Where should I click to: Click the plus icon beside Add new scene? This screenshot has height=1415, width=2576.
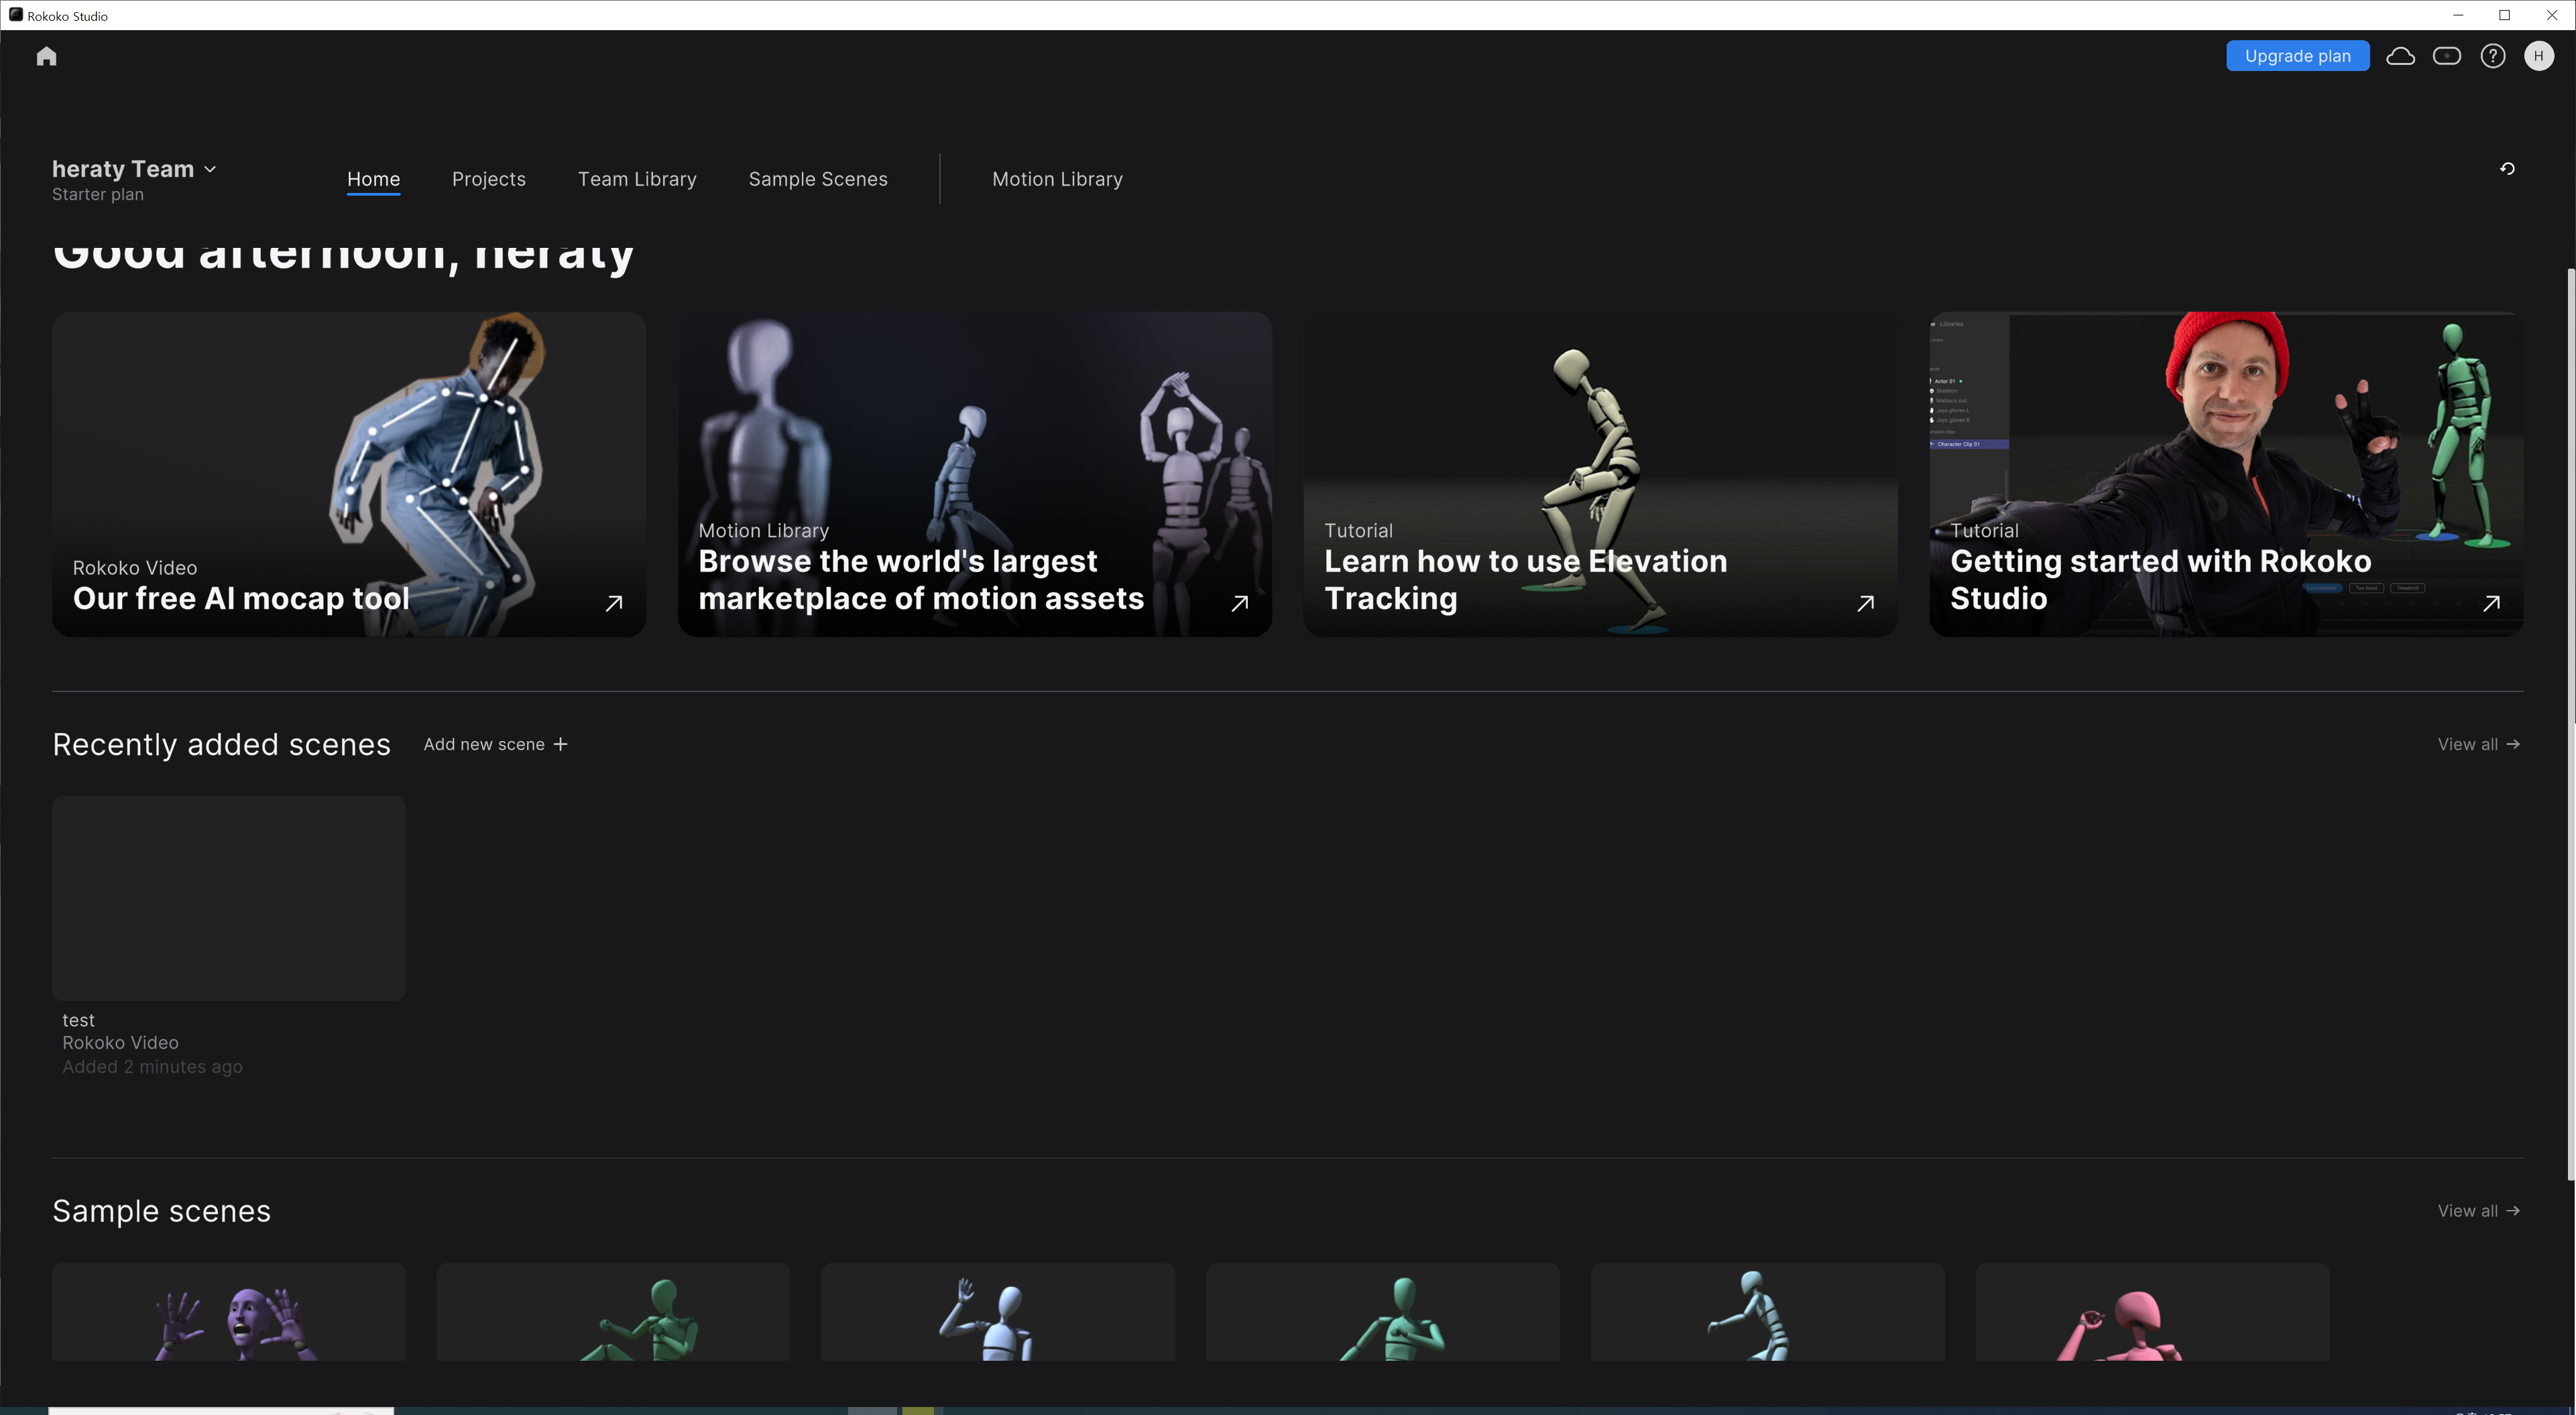pos(560,744)
